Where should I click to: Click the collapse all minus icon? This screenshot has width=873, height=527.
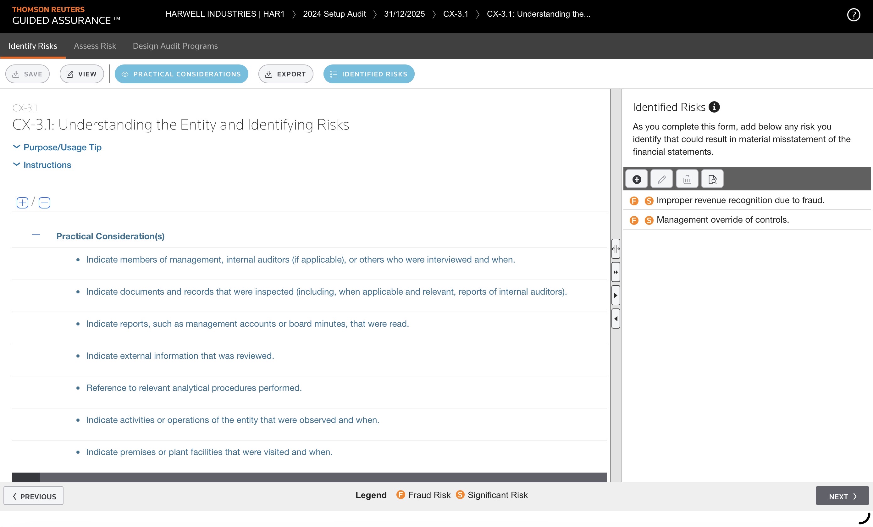tap(44, 203)
